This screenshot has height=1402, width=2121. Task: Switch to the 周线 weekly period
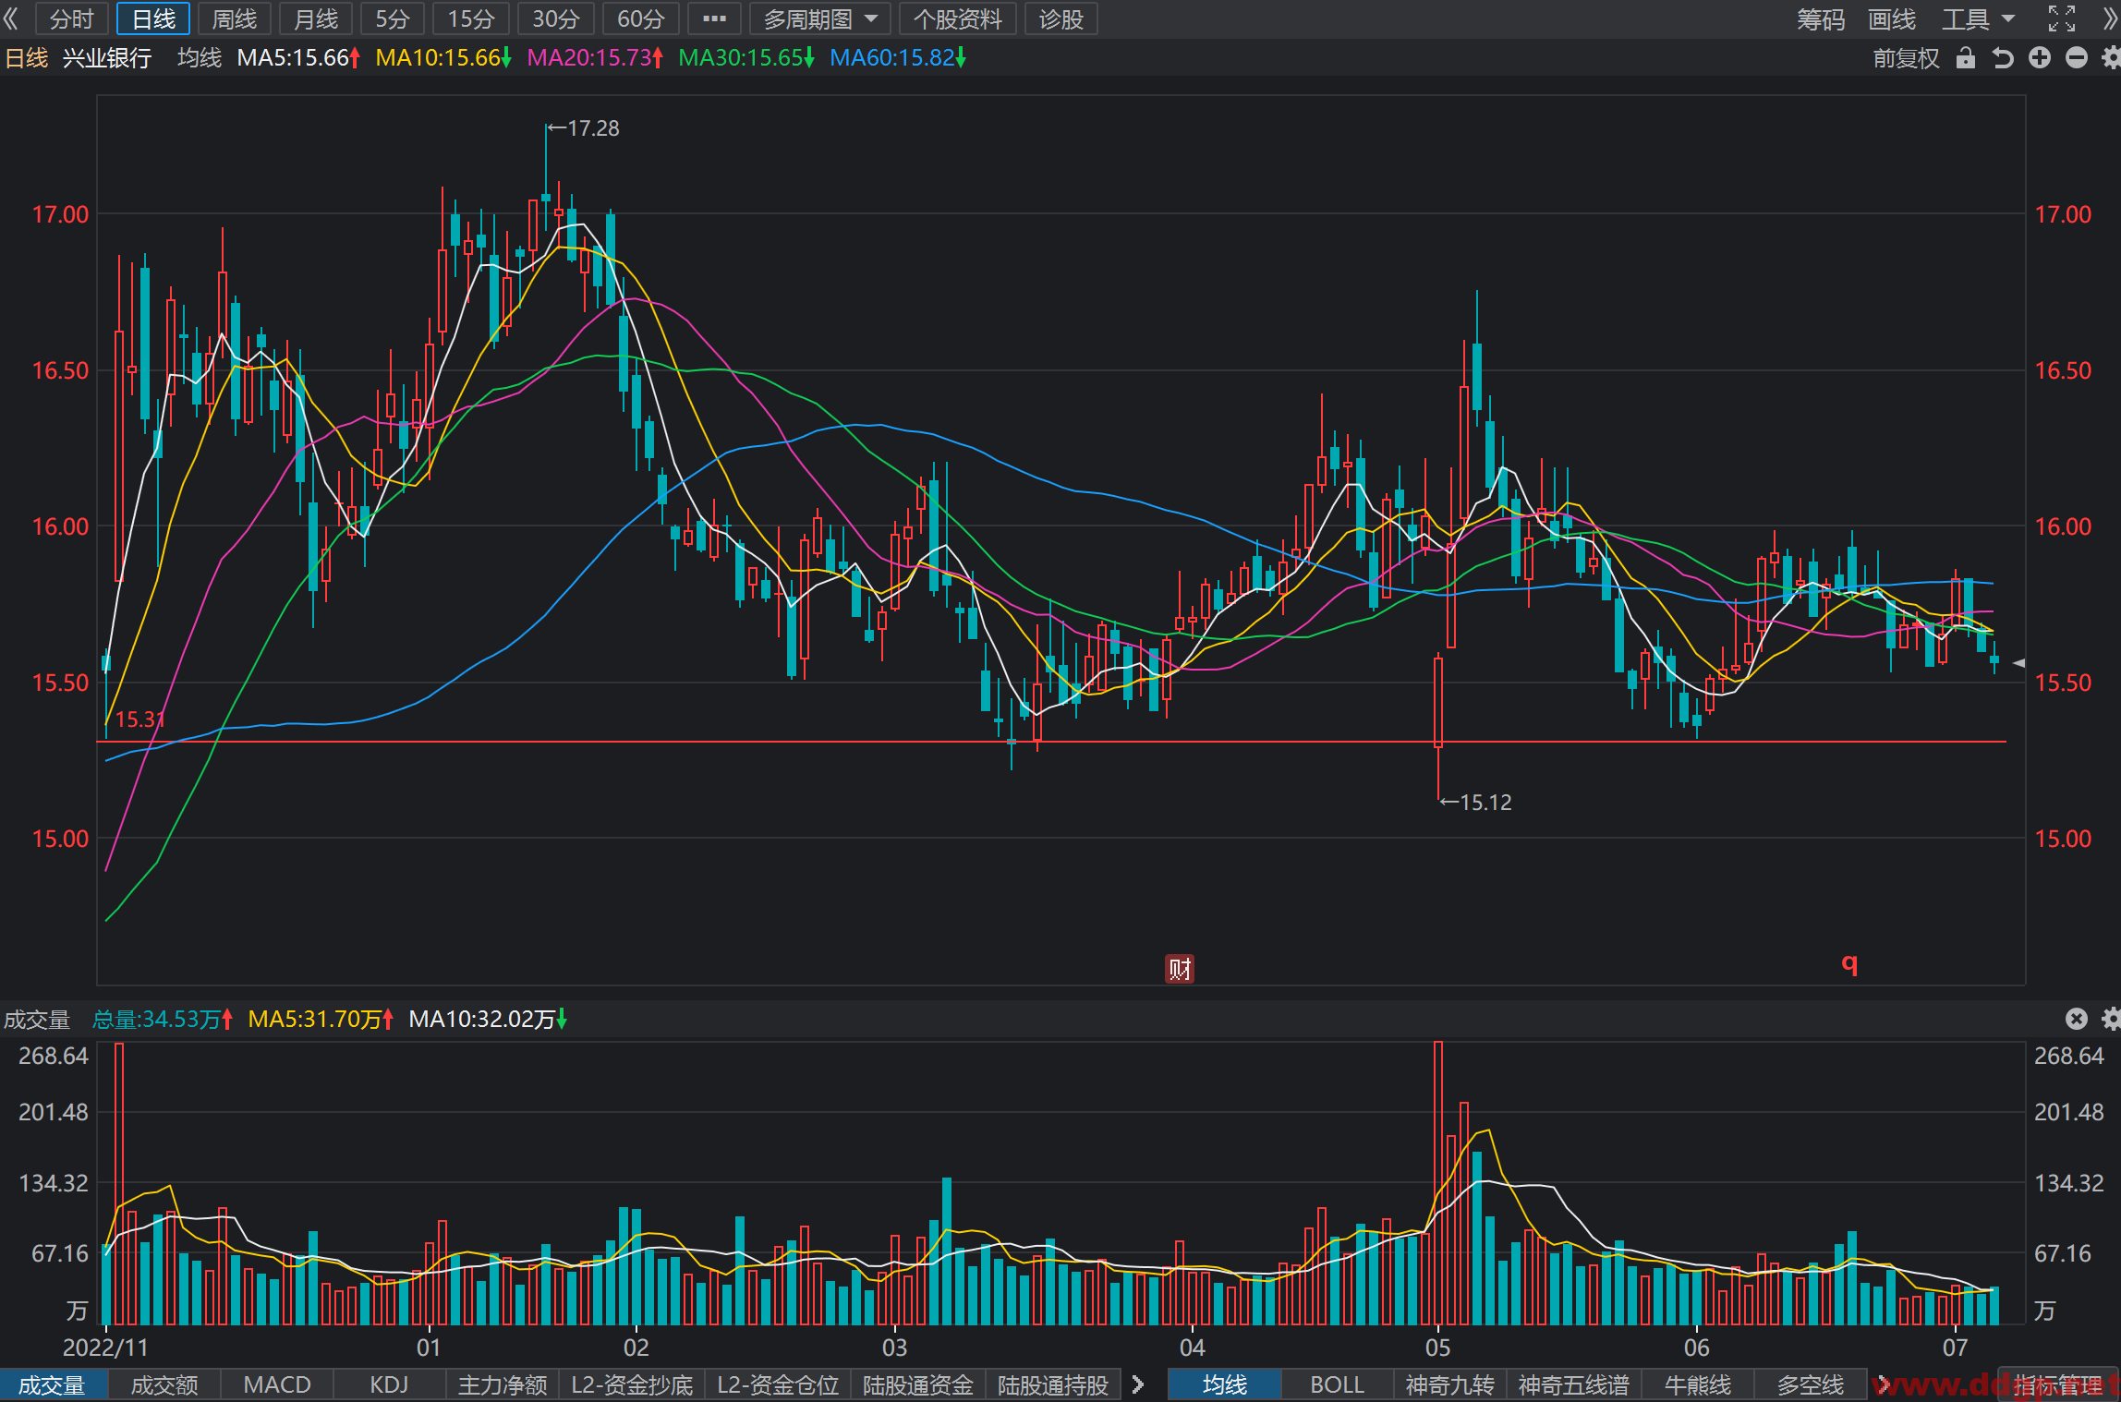coord(235,18)
